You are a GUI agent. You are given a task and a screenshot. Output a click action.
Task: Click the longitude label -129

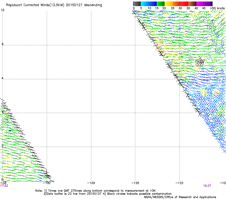91,183
